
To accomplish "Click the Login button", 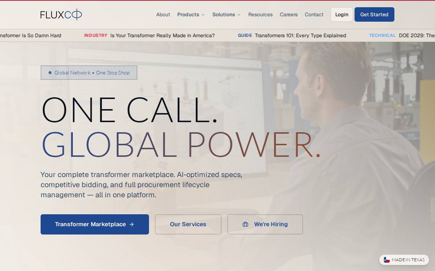I will point(341,14).
